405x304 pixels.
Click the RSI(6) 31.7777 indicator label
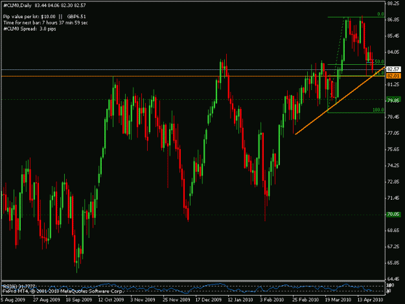pyautogui.click(x=19, y=286)
